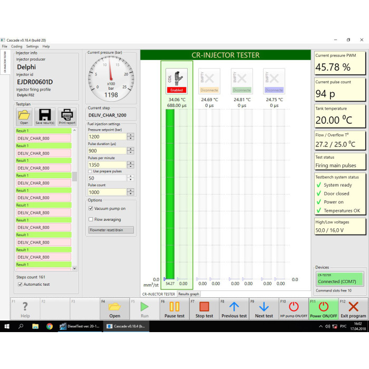Click the Flowmeter reset/drain button
Image resolution: width=369 pixels, height=369 pixels.
[111, 230]
